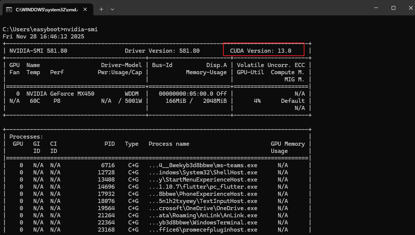Image resolution: width=415 pixels, height=235 pixels.
Task: Click the PhoneExperienceHost.exe process name
Action: tap(203, 194)
